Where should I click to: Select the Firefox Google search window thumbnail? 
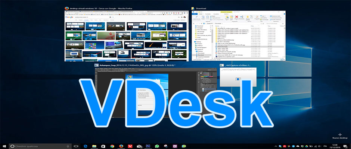click(127, 36)
